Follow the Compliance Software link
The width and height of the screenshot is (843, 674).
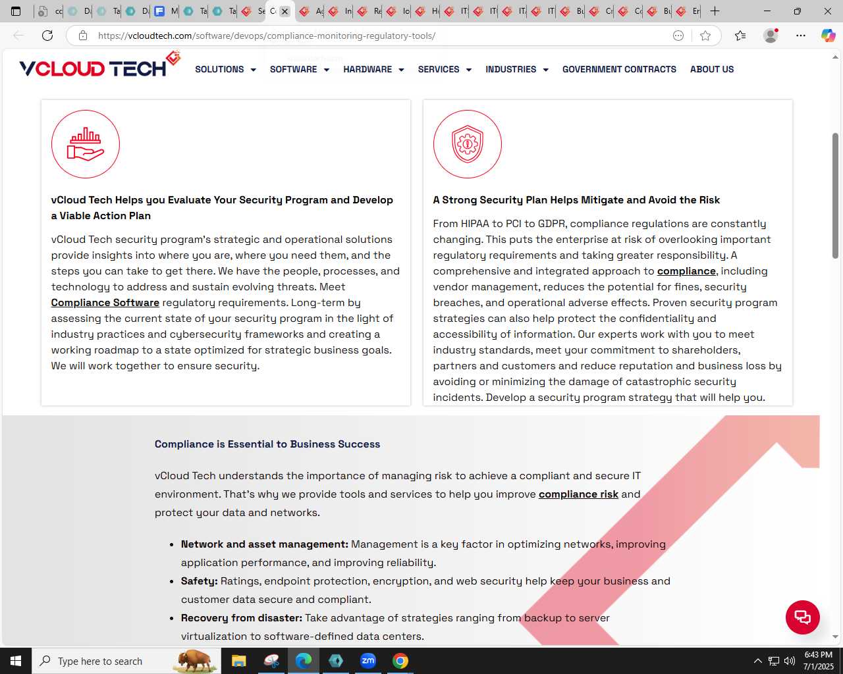pyautogui.click(x=105, y=303)
